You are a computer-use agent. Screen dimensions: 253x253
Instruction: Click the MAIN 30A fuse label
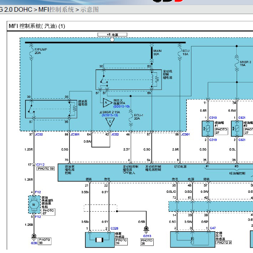coord(157,52)
